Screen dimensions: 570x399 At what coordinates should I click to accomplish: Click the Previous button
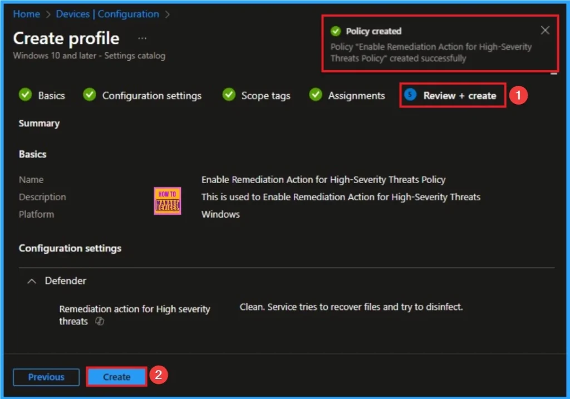pos(46,377)
